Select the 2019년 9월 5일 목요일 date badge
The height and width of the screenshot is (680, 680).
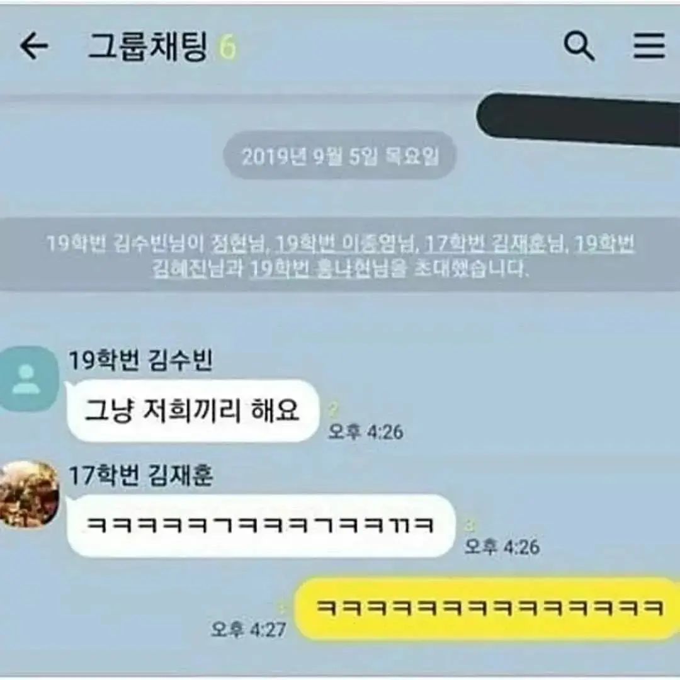point(340,156)
